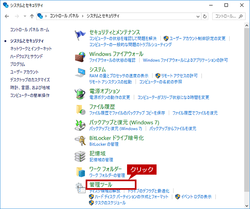Click コントロール パネル breadcrumb in address bar

64,16
